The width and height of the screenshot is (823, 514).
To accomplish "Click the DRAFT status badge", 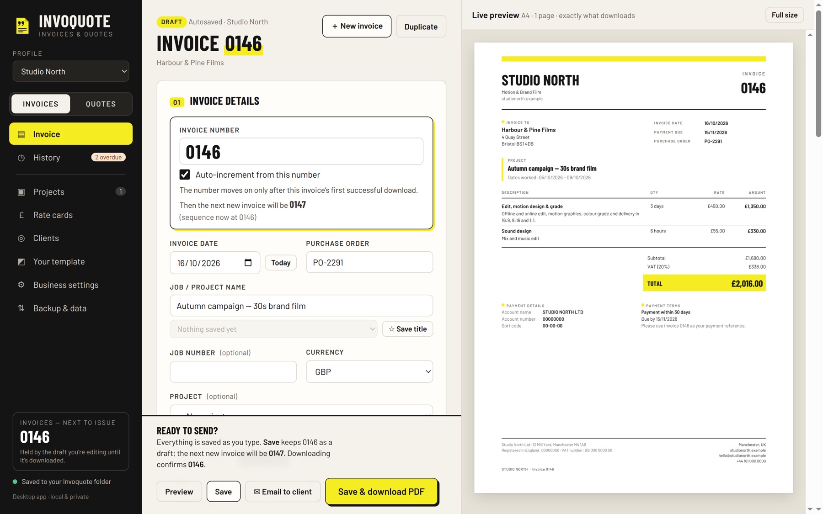I will click(171, 21).
